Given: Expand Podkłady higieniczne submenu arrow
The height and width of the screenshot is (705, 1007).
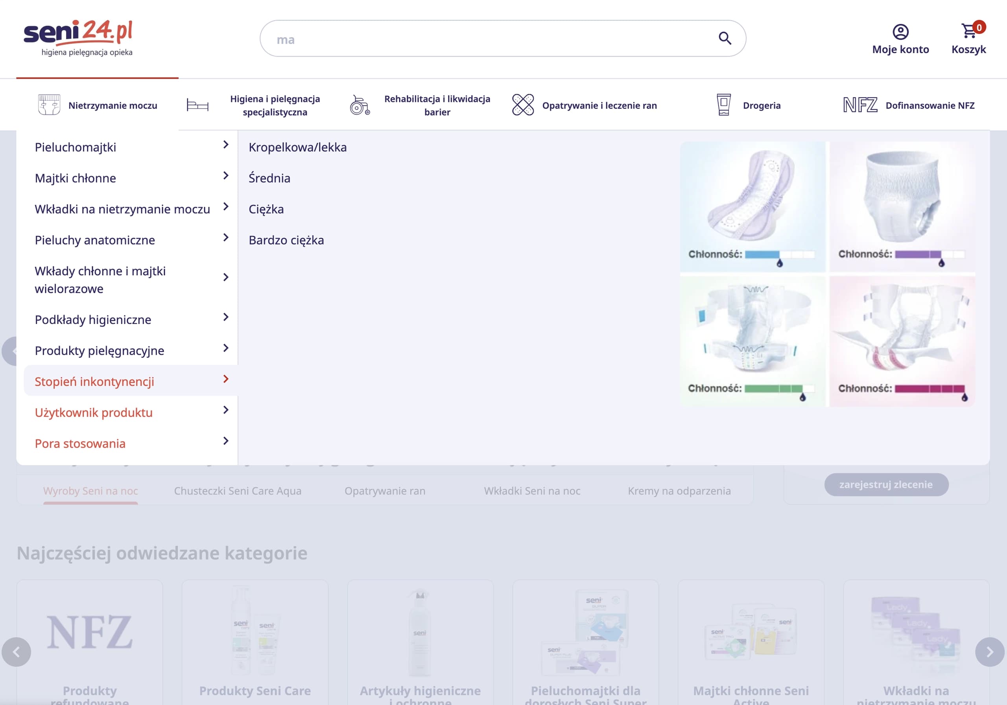Looking at the screenshot, I should tap(226, 317).
